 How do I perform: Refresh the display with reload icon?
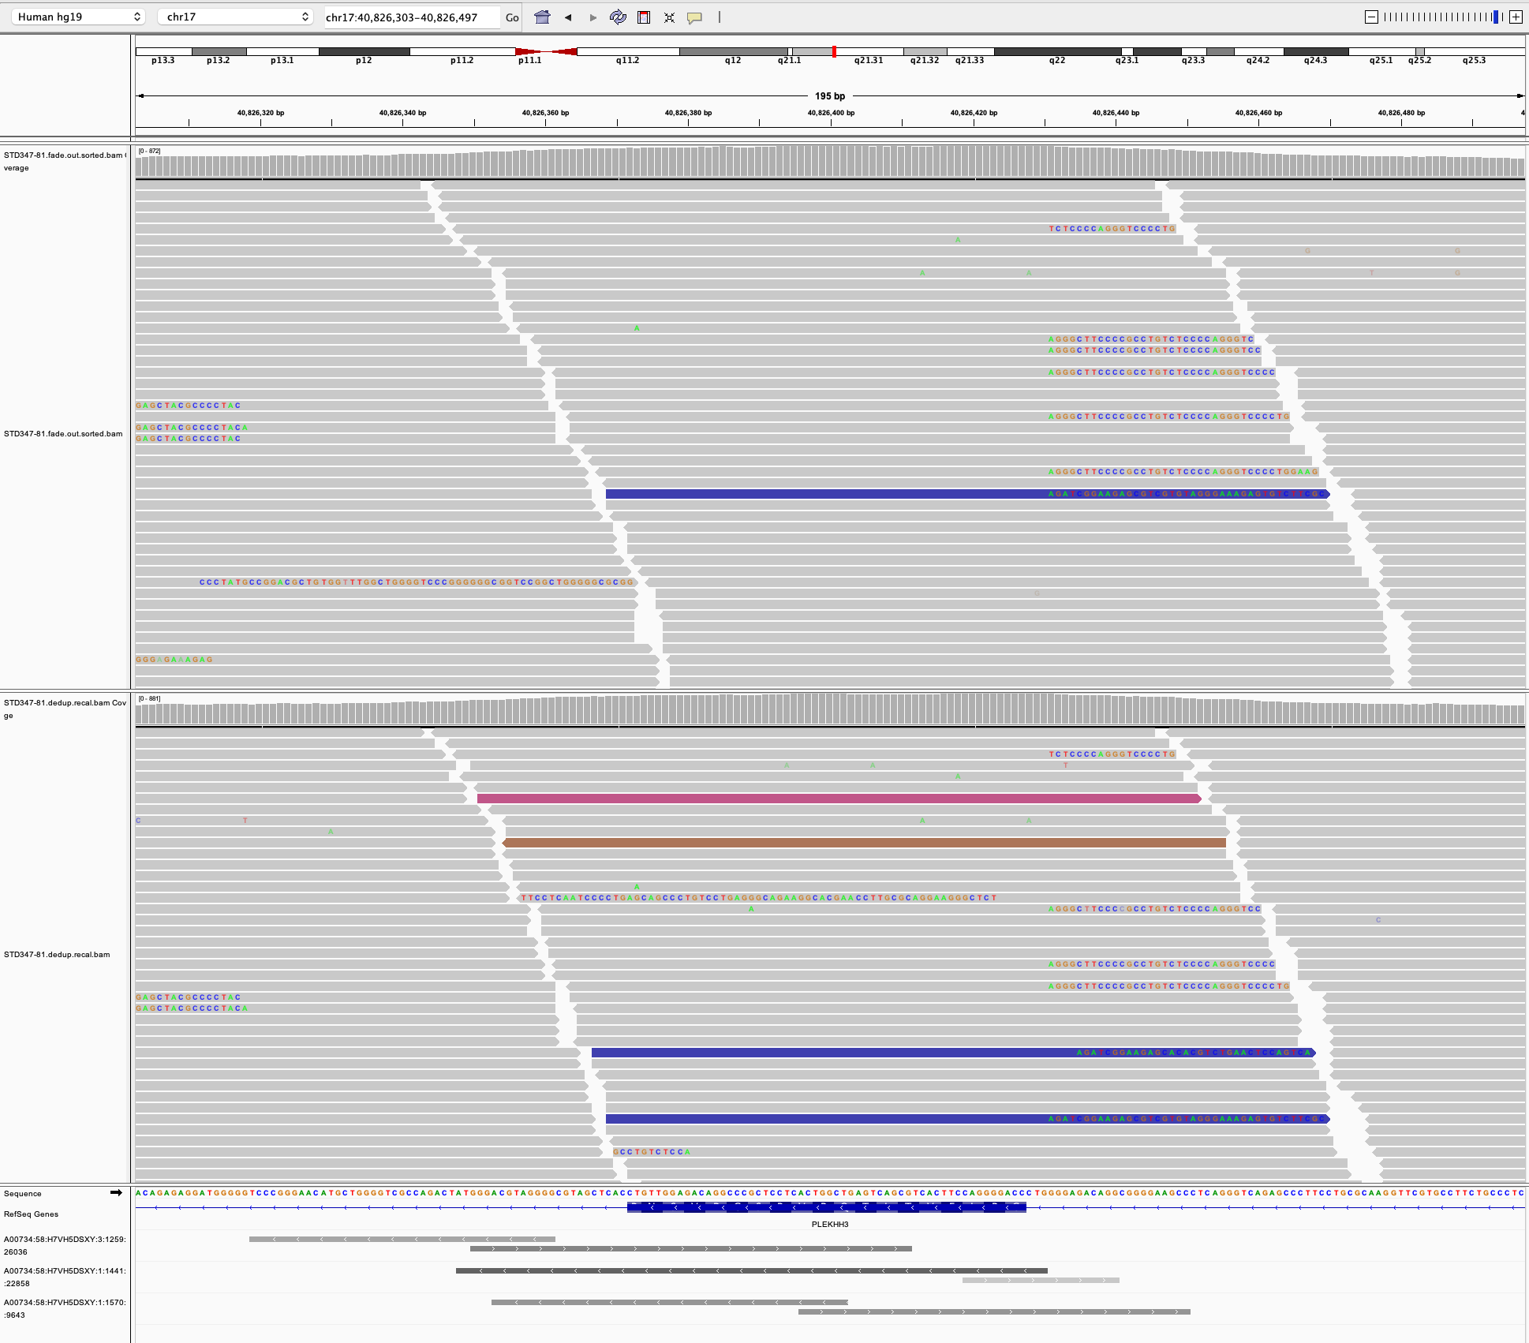(618, 17)
